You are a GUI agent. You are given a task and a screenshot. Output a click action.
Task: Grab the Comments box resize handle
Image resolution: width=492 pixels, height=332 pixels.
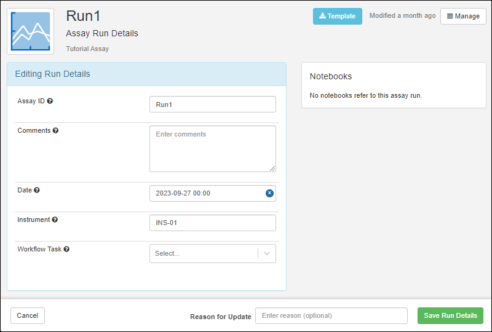point(272,168)
